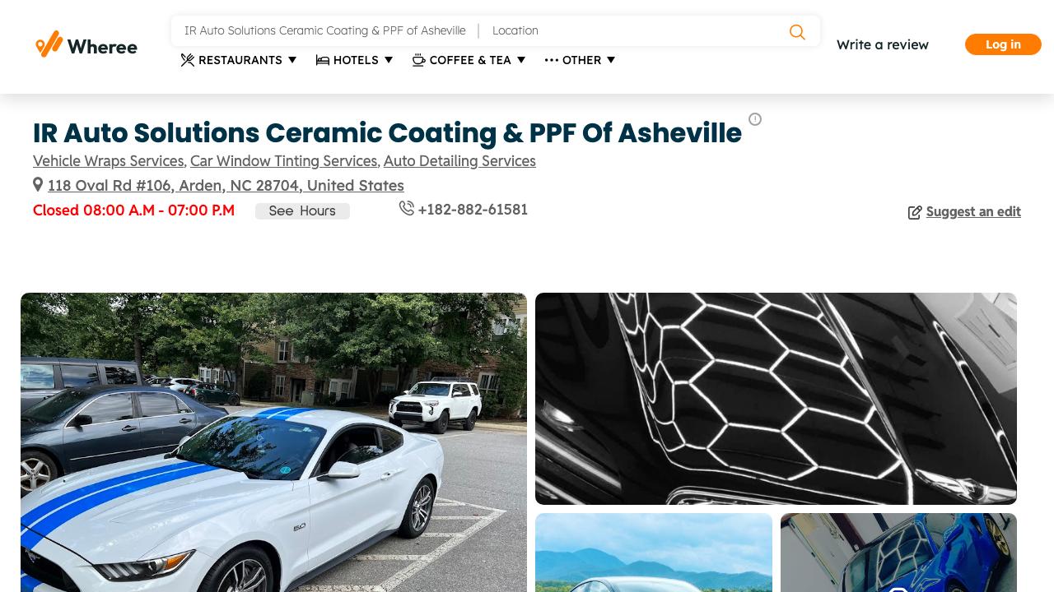Viewport: 1054px width, 592px height.
Task: Expand the Hotels dropdown arrow
Action: click(389, 60)
